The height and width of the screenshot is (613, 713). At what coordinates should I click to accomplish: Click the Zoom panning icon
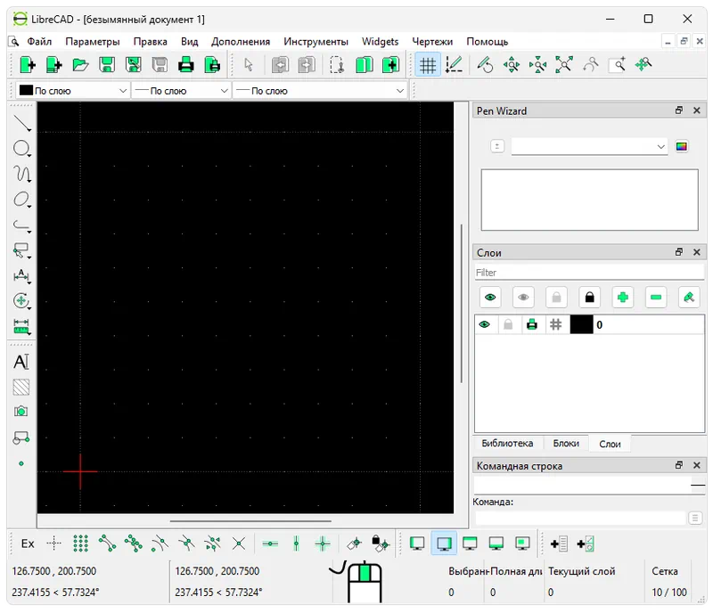click(x=643, y=64)
